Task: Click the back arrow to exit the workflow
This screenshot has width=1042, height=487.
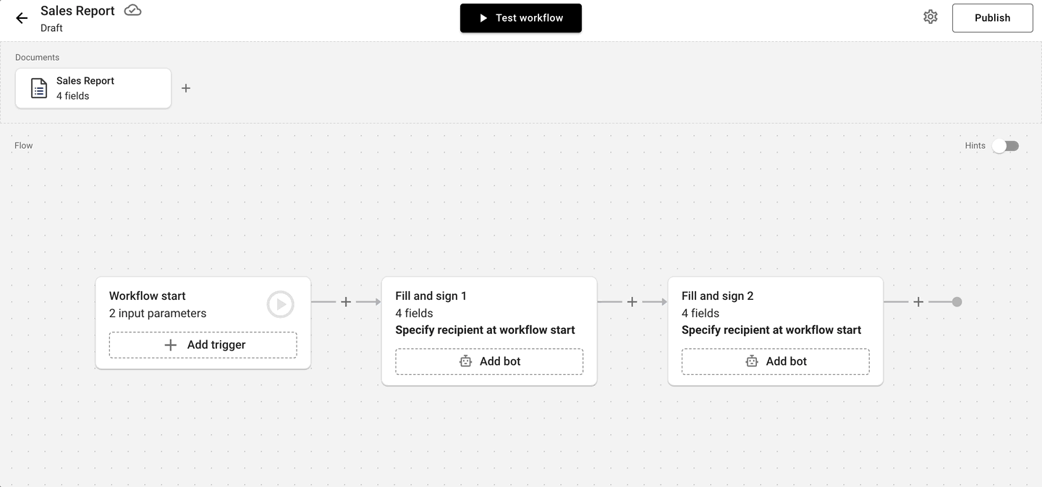Action: (x=20, y=17)
